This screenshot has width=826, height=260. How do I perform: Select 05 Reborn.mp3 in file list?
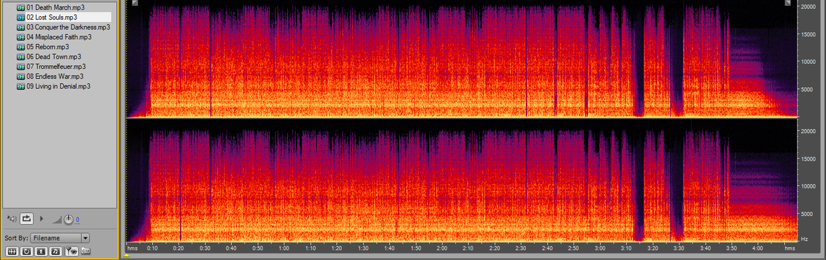pyautogui.click(x=48, y=46)
